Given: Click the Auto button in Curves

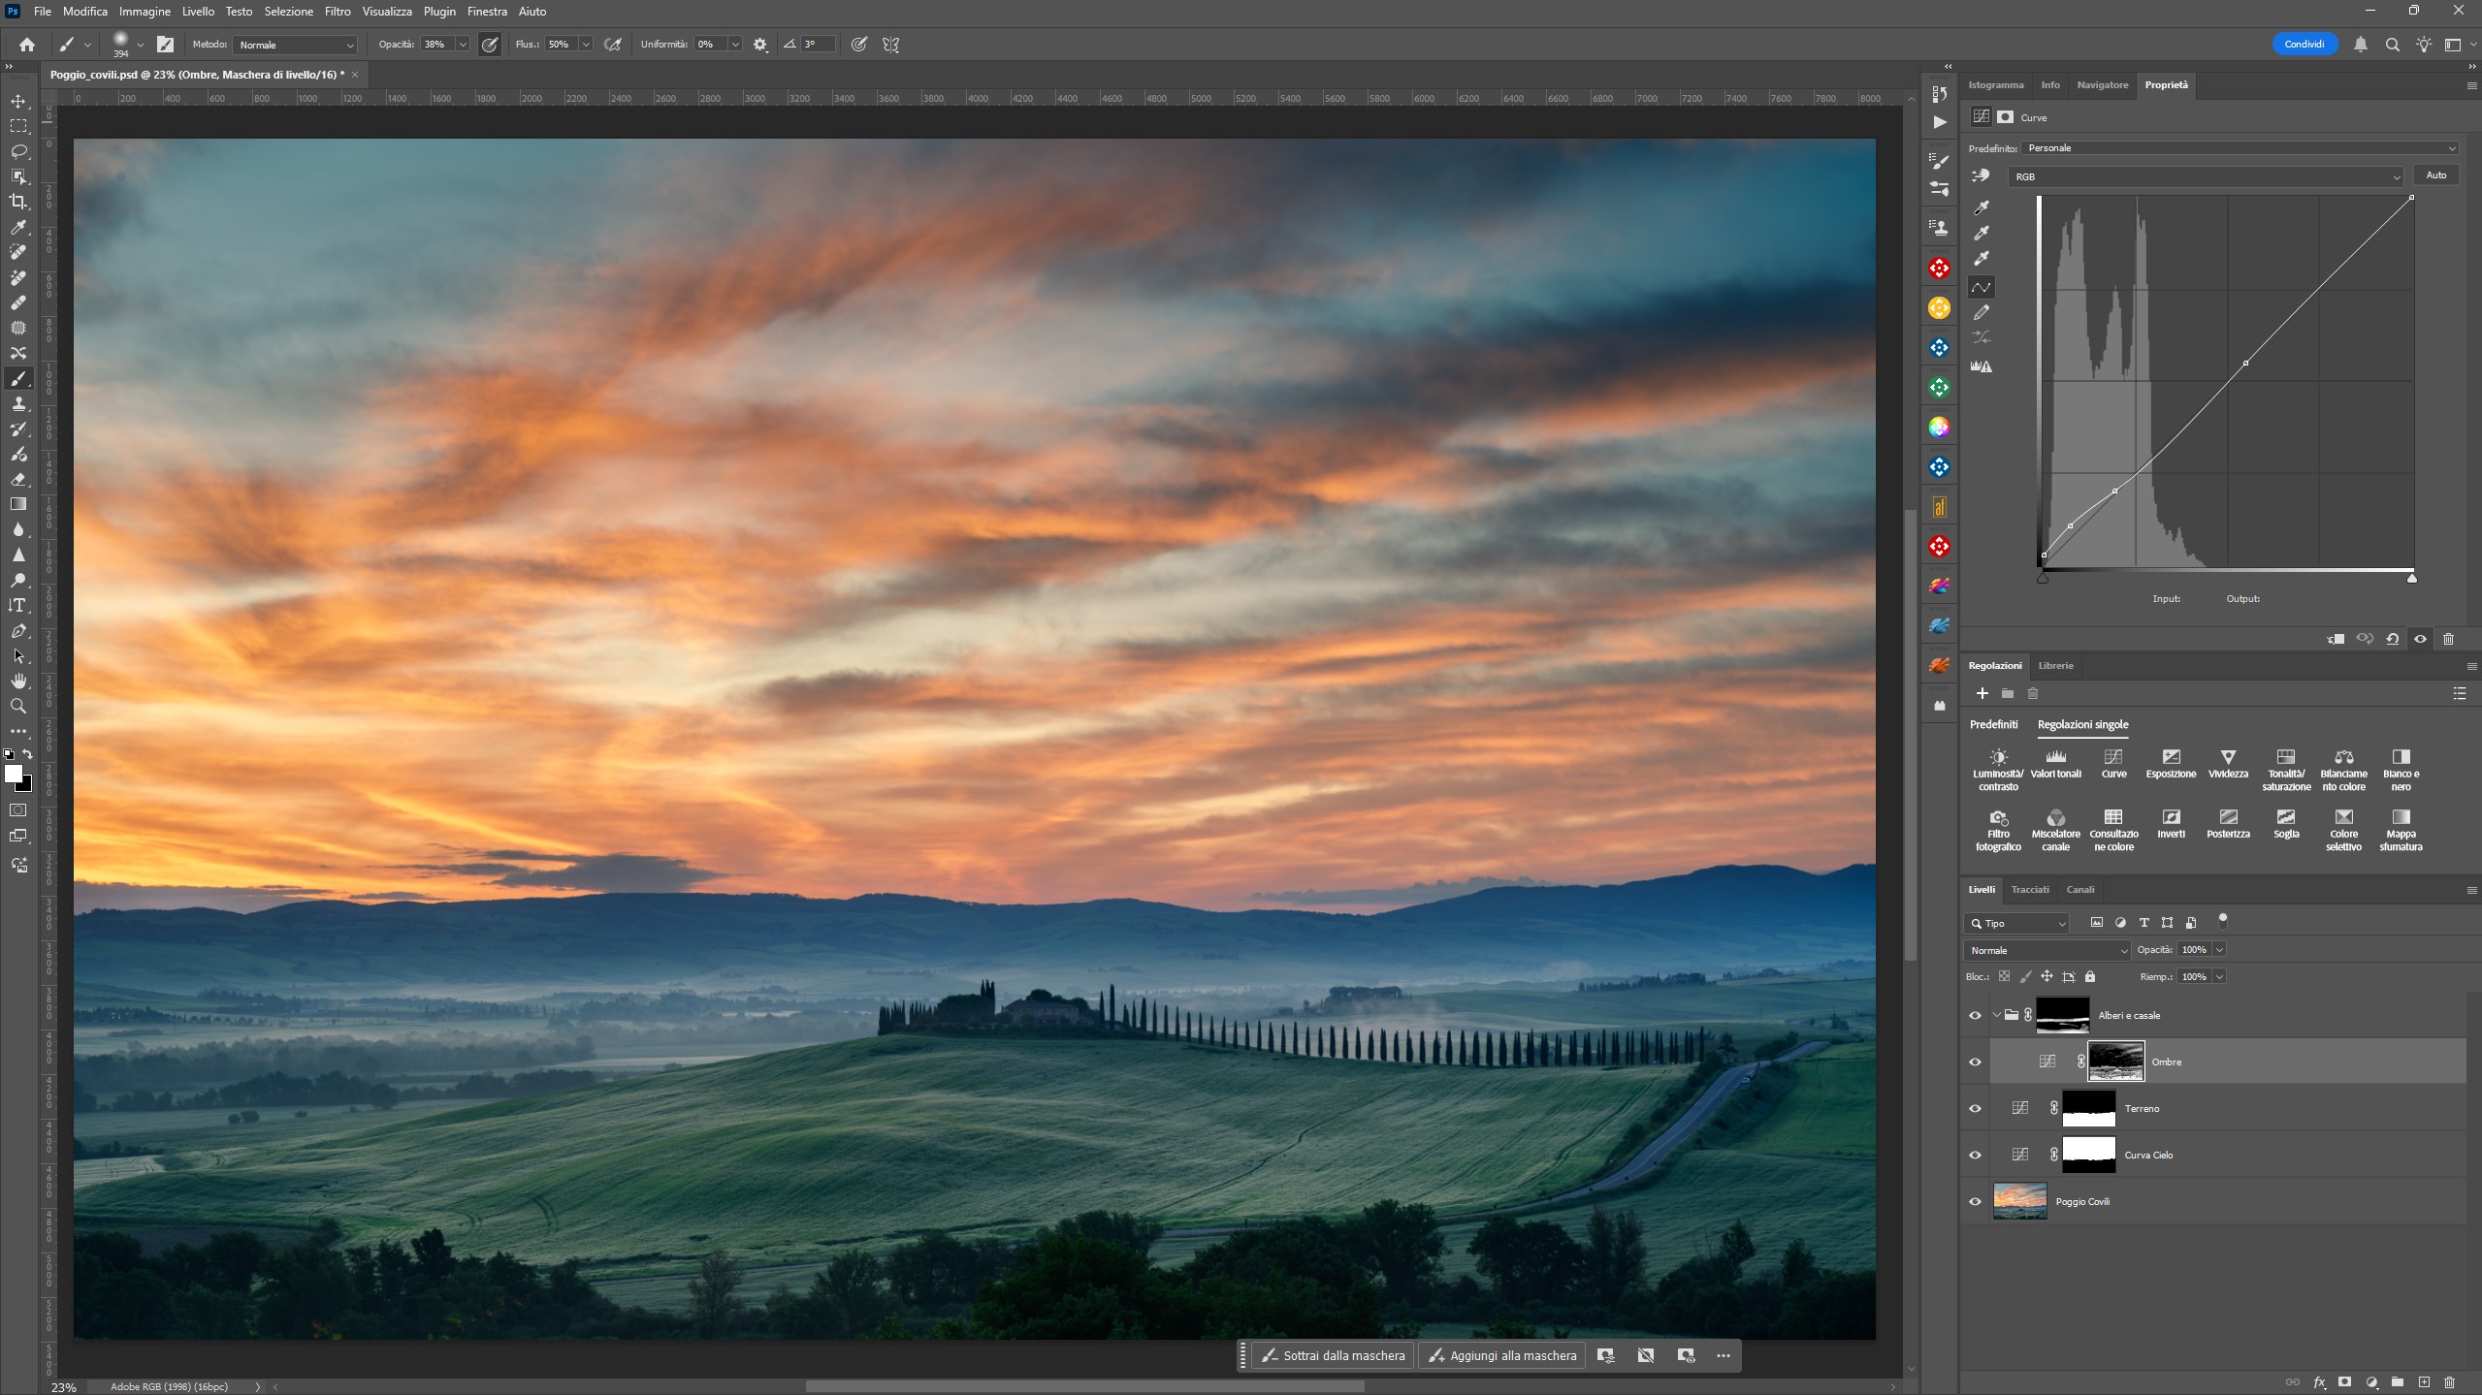Looking at the screenshot, I should 2435,175.
